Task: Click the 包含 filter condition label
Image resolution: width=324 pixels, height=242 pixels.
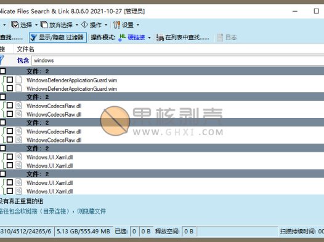Action: 23,60
